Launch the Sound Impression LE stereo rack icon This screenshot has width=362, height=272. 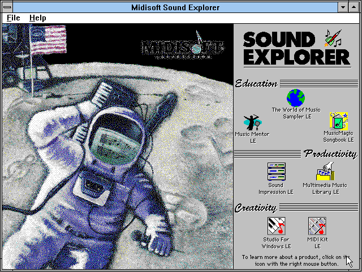coord(277,171)
